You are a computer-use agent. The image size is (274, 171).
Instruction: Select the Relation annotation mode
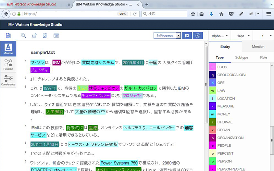point(8,64)
